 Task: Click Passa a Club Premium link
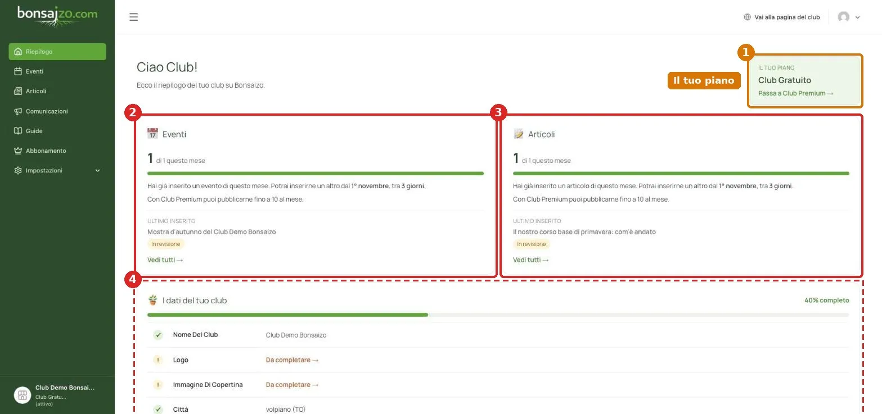pos(796,93)
